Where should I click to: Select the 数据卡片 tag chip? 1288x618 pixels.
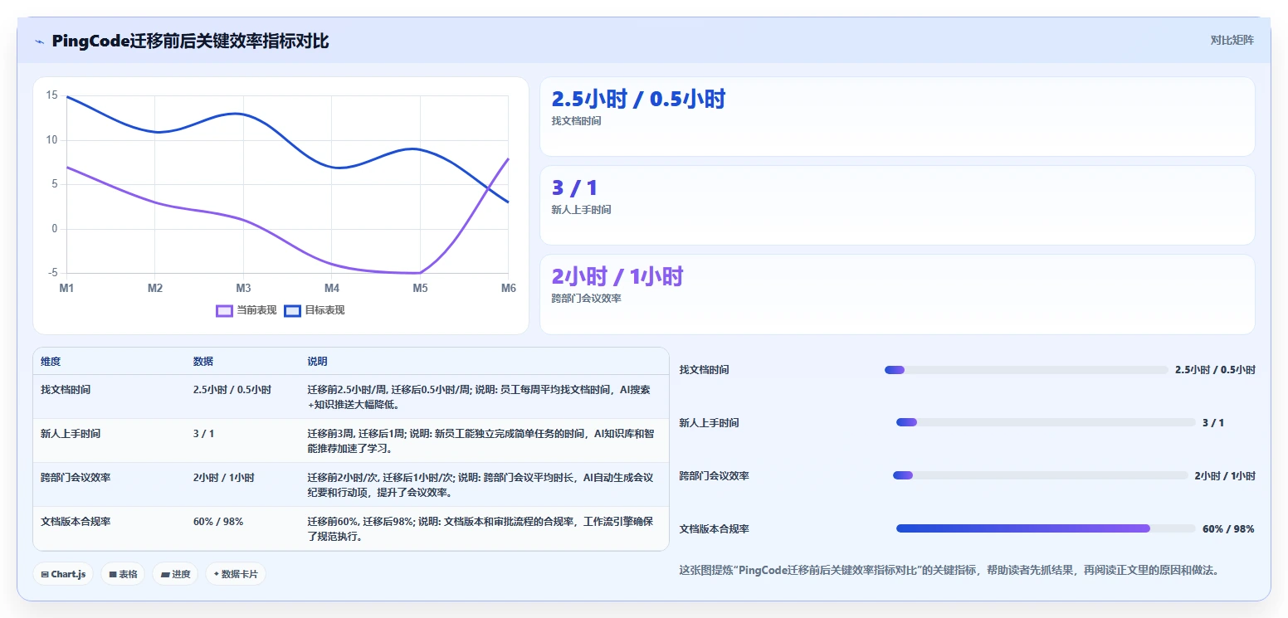[x=236, y=574]
